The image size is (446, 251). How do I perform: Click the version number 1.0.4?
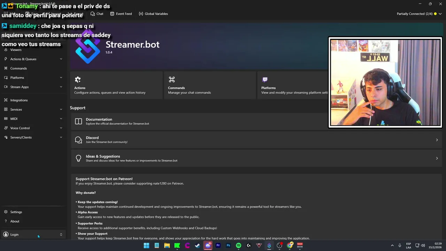(x=109, y=52)
